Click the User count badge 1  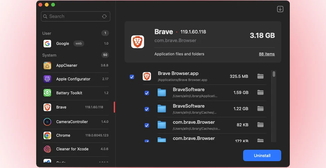105,33
